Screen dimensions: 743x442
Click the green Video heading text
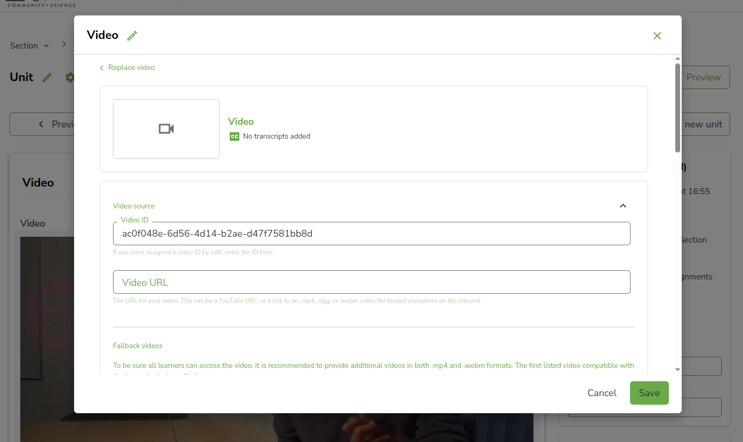[x=241, y=122]
